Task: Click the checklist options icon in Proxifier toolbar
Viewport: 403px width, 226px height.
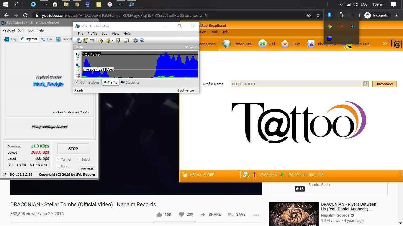Action: tap(127, 40)
